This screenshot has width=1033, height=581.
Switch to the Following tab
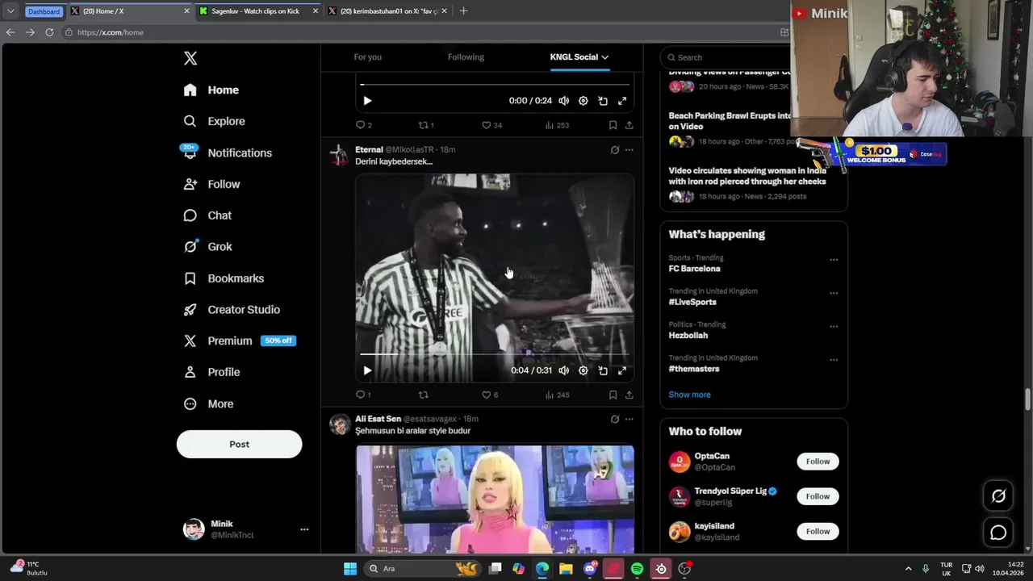[466, 57]
